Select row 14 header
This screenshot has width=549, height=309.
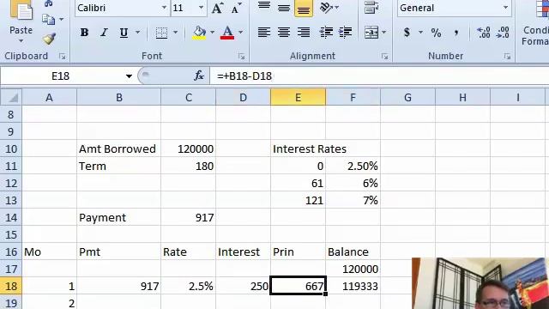coord(11,217)
